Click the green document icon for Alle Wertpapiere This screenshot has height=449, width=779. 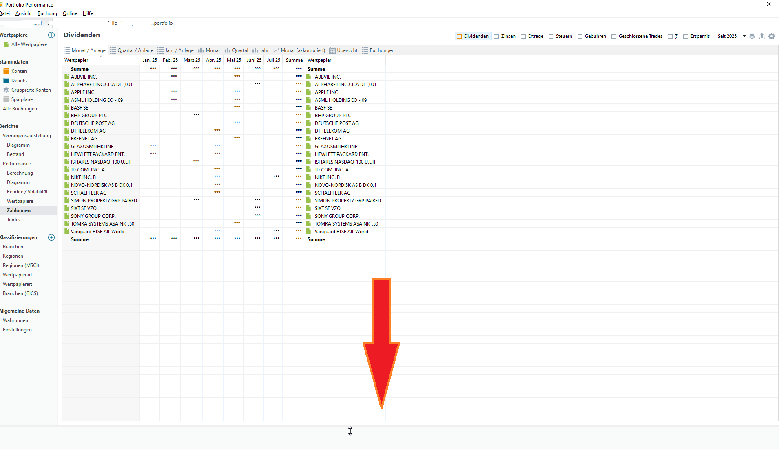point(6,44)
